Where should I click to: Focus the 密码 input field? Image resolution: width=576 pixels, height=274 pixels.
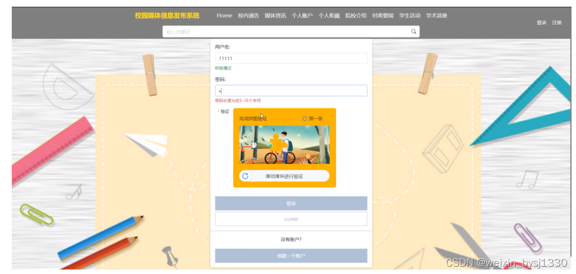pos(291,91)
